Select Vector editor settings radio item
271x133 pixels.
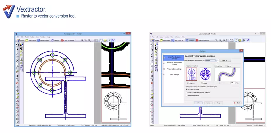pos(173,69)
